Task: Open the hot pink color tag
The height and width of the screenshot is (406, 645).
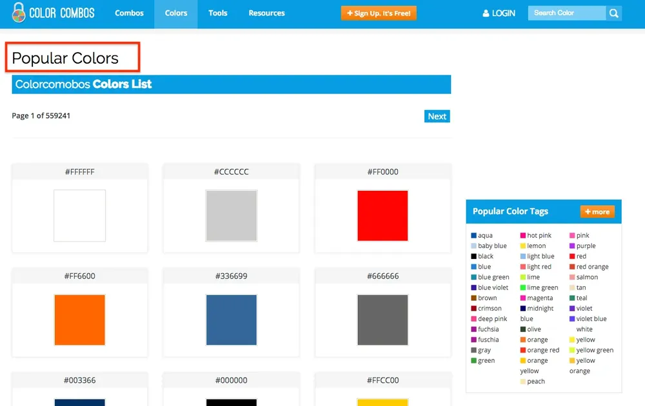Action: tap(539, 235)
